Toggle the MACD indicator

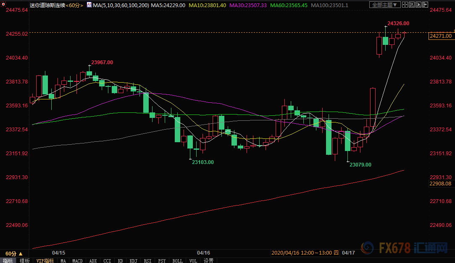click(77, 260)
